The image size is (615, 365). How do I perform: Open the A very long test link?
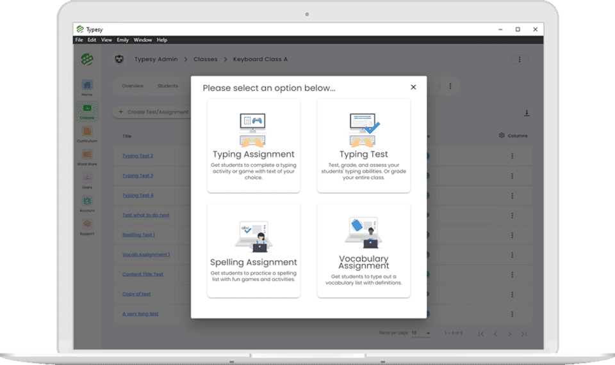click(140, 314)
